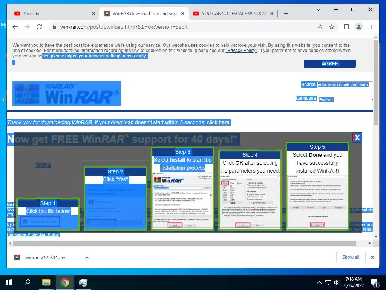Close the downloads bar

tap(372, 257)
